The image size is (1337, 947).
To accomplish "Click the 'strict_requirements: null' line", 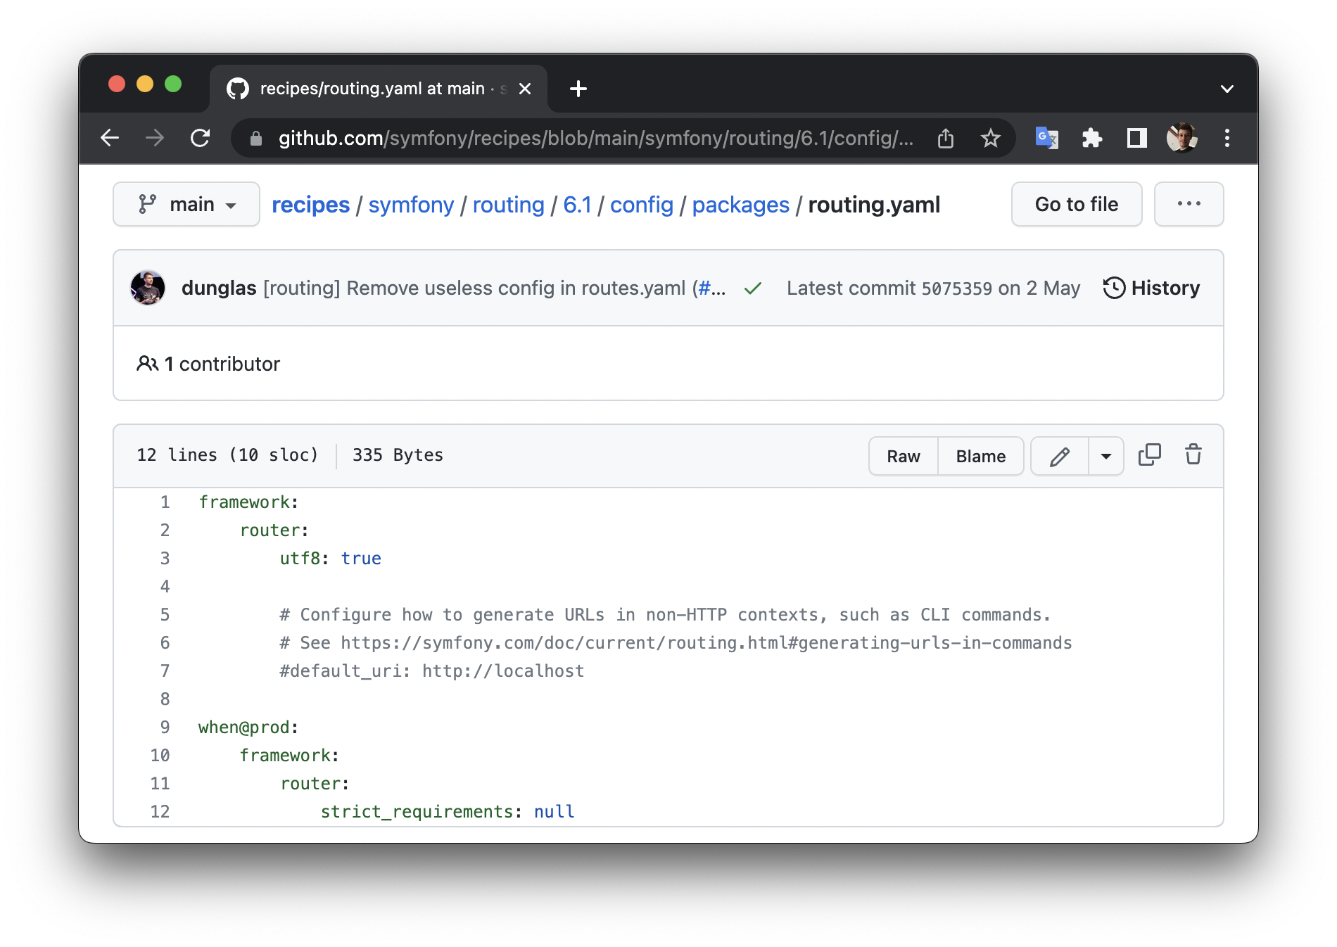I will (448, 812).
